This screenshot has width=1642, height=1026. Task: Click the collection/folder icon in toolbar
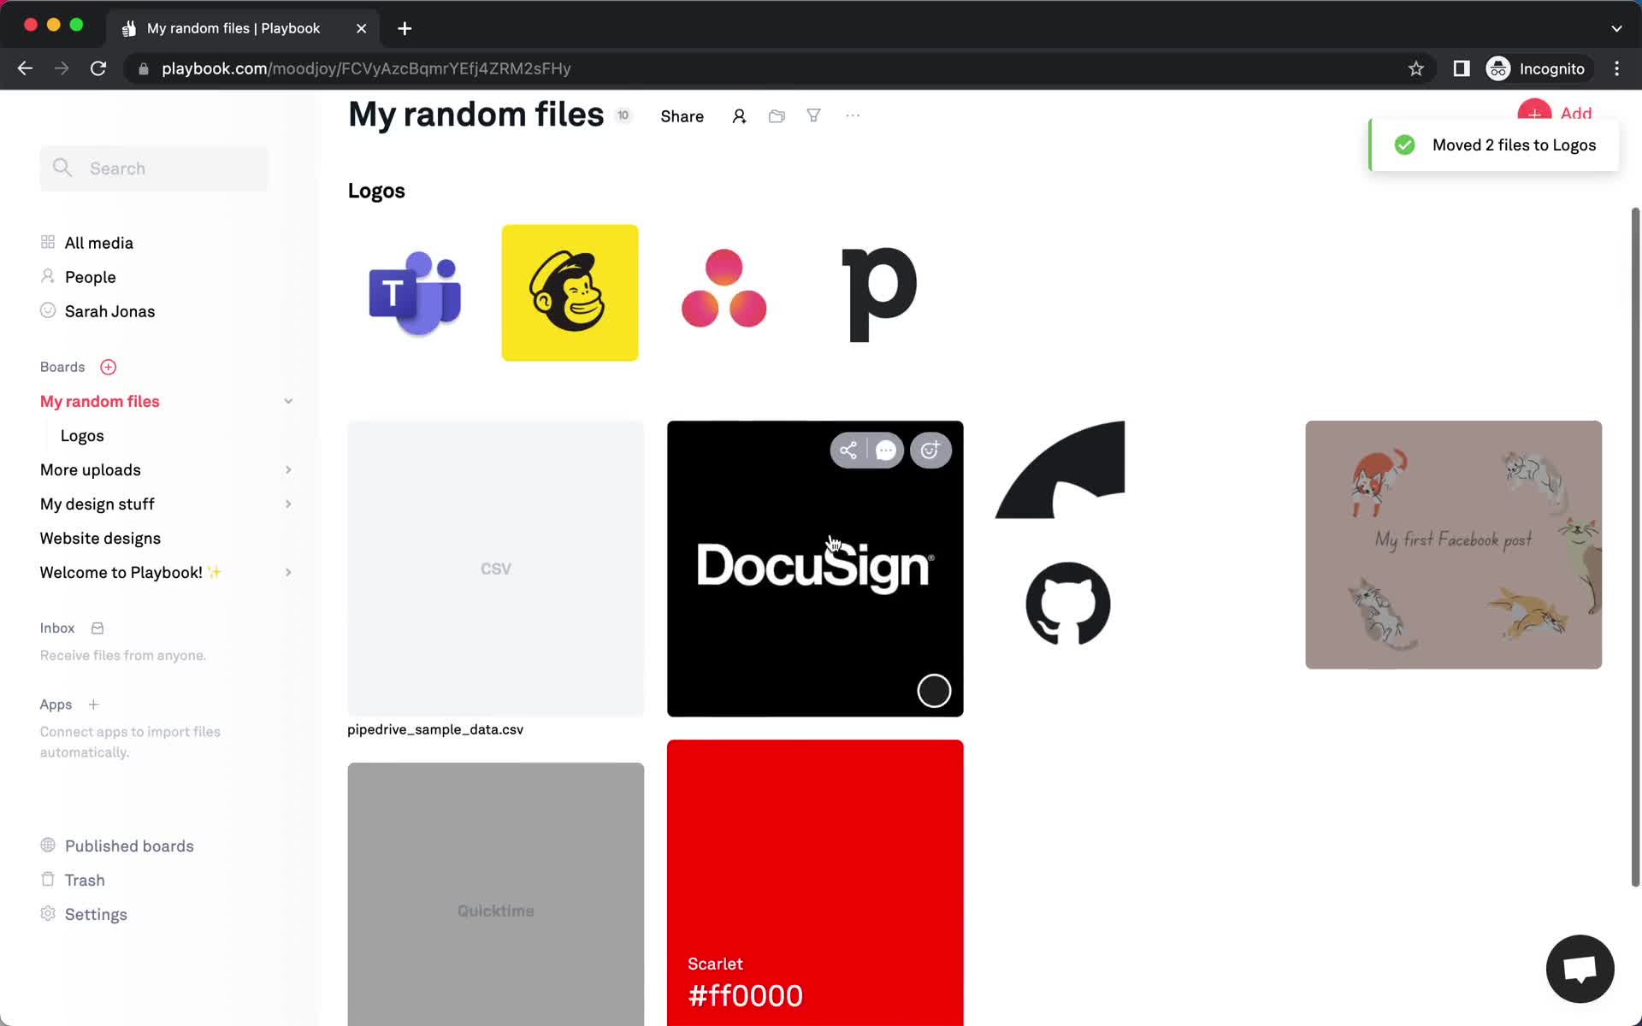[x=777, y=115]
